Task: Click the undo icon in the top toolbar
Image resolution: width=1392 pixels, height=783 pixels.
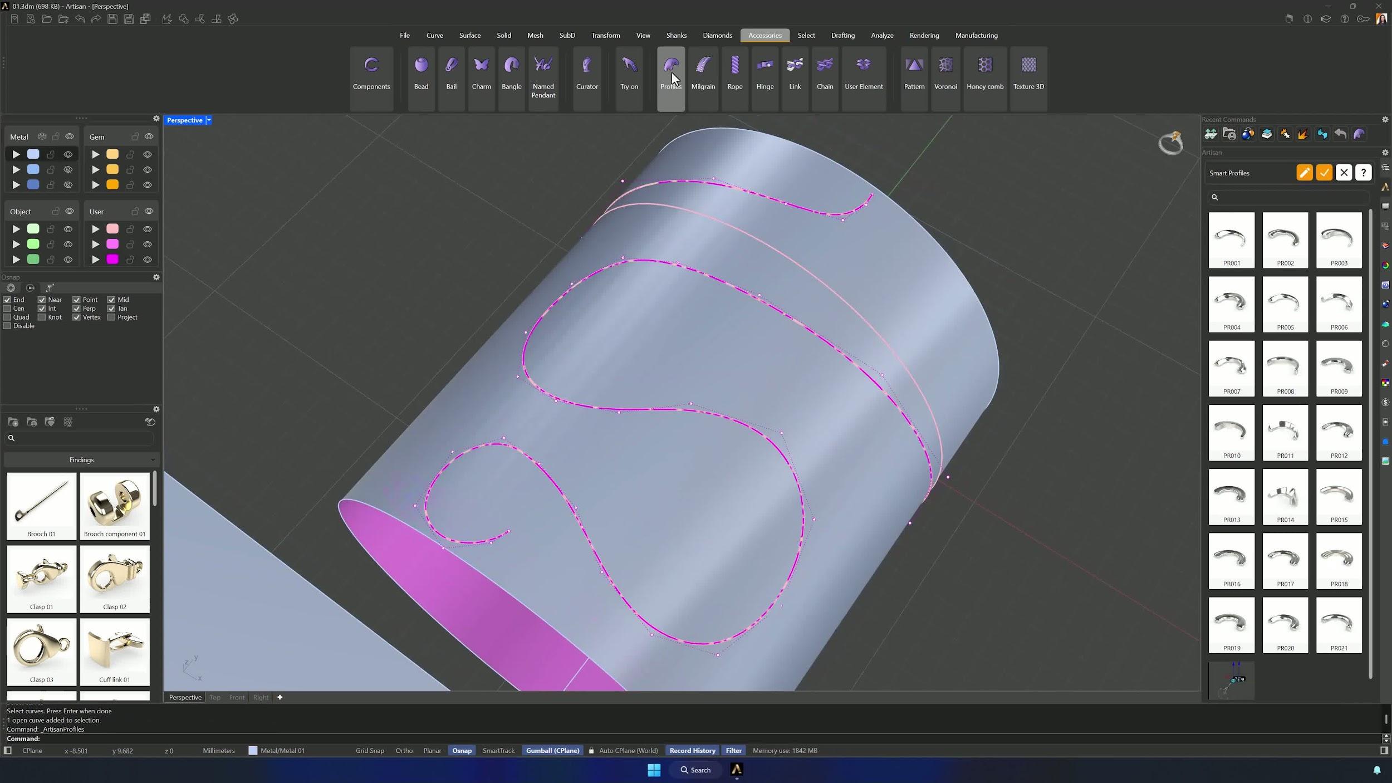Action: 80,19
